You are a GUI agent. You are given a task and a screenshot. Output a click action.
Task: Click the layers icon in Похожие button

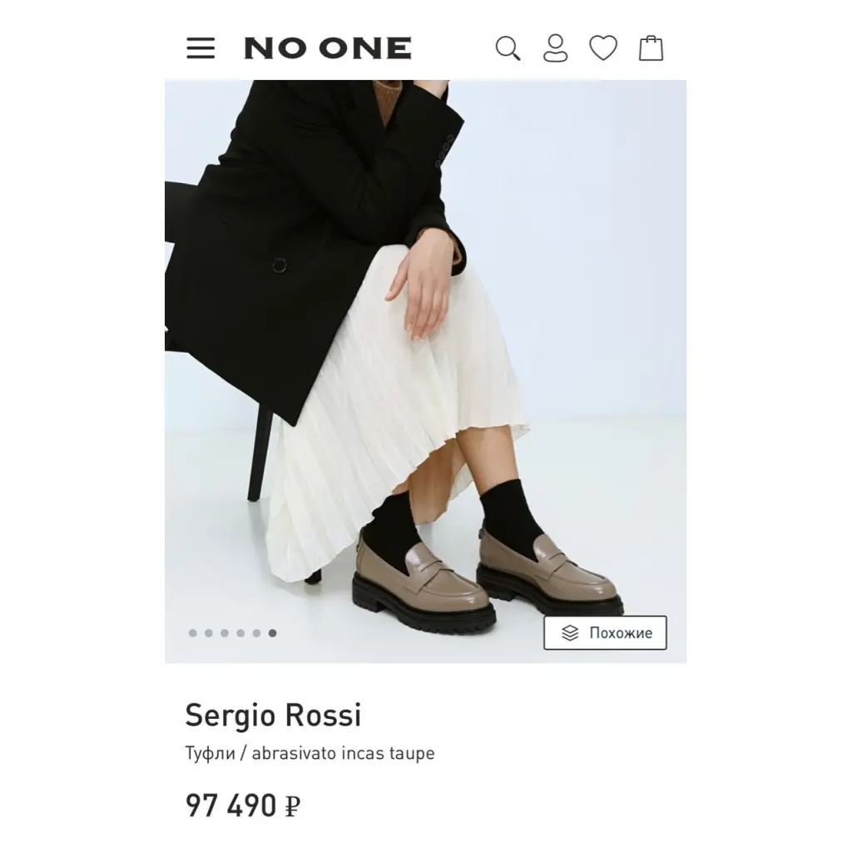tap(570, 632)
